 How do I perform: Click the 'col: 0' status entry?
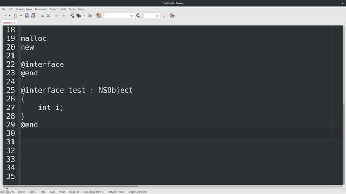click(22, 192)
